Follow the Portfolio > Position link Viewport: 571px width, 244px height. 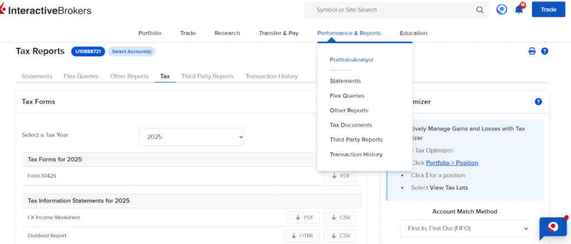point(452,163)
